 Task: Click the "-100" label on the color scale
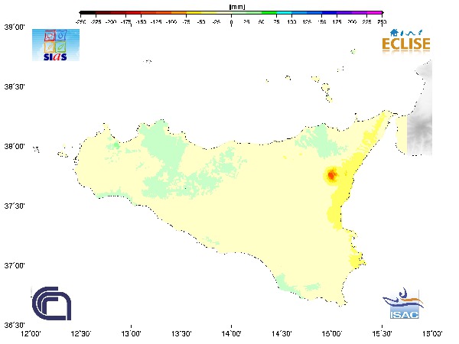click(x=171, y=22)
